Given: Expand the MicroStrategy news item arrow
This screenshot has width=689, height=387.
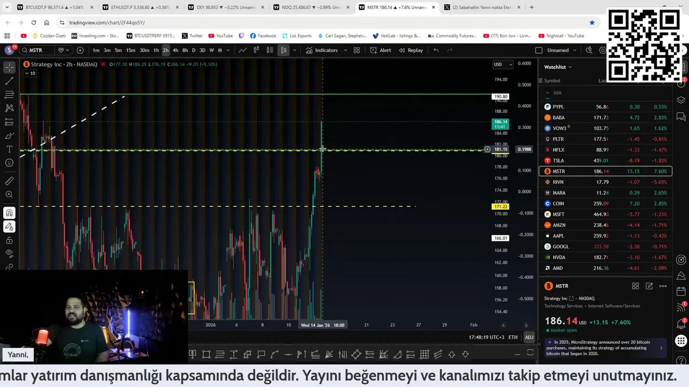Looking at the screenshot, I should click(662, 348).
